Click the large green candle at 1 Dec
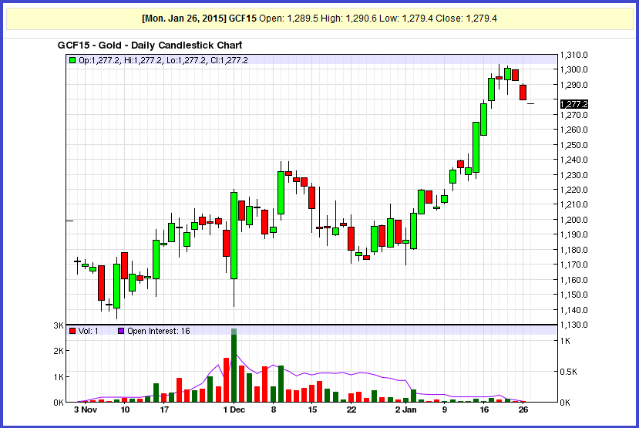Viewport: 639px width, 428px height. point(234,236)
